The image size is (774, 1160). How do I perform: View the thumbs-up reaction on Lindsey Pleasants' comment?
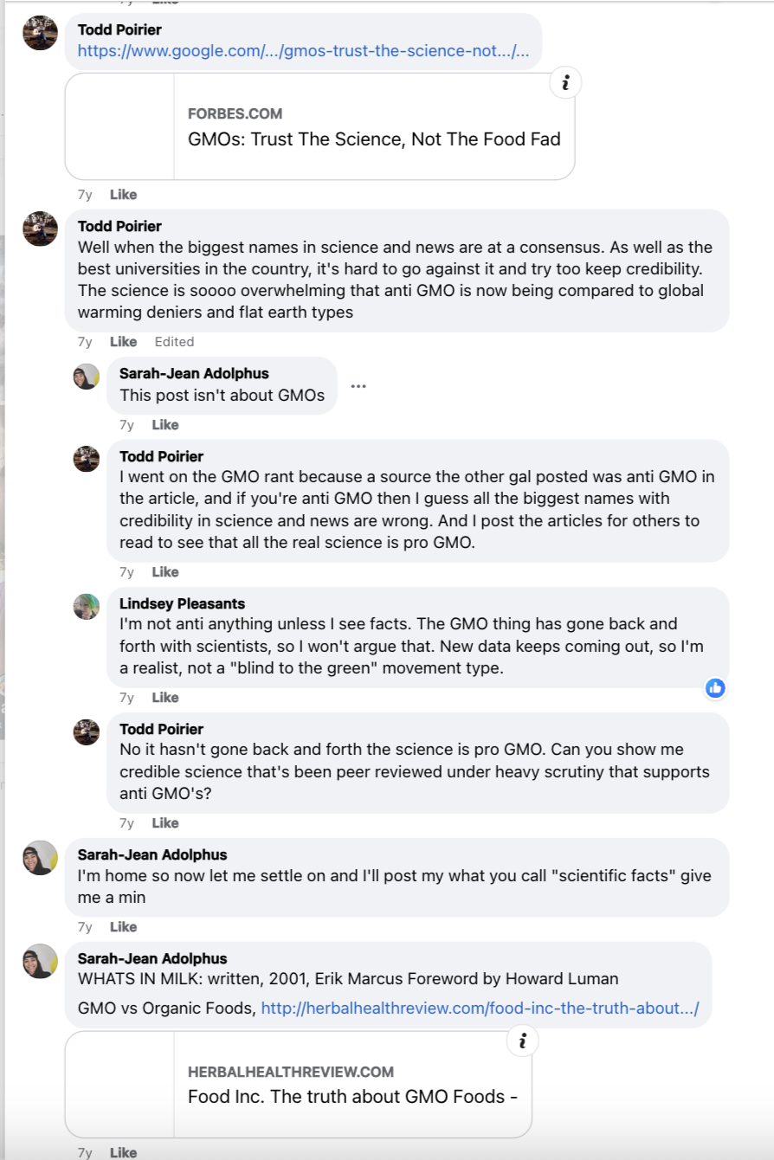[x=715, y=688]
